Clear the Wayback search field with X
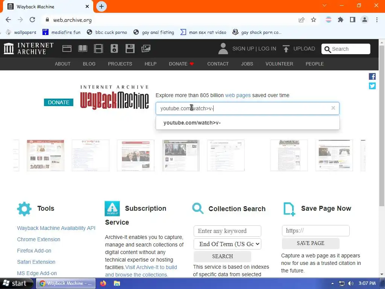385x289 pixels. pos(333,108)
